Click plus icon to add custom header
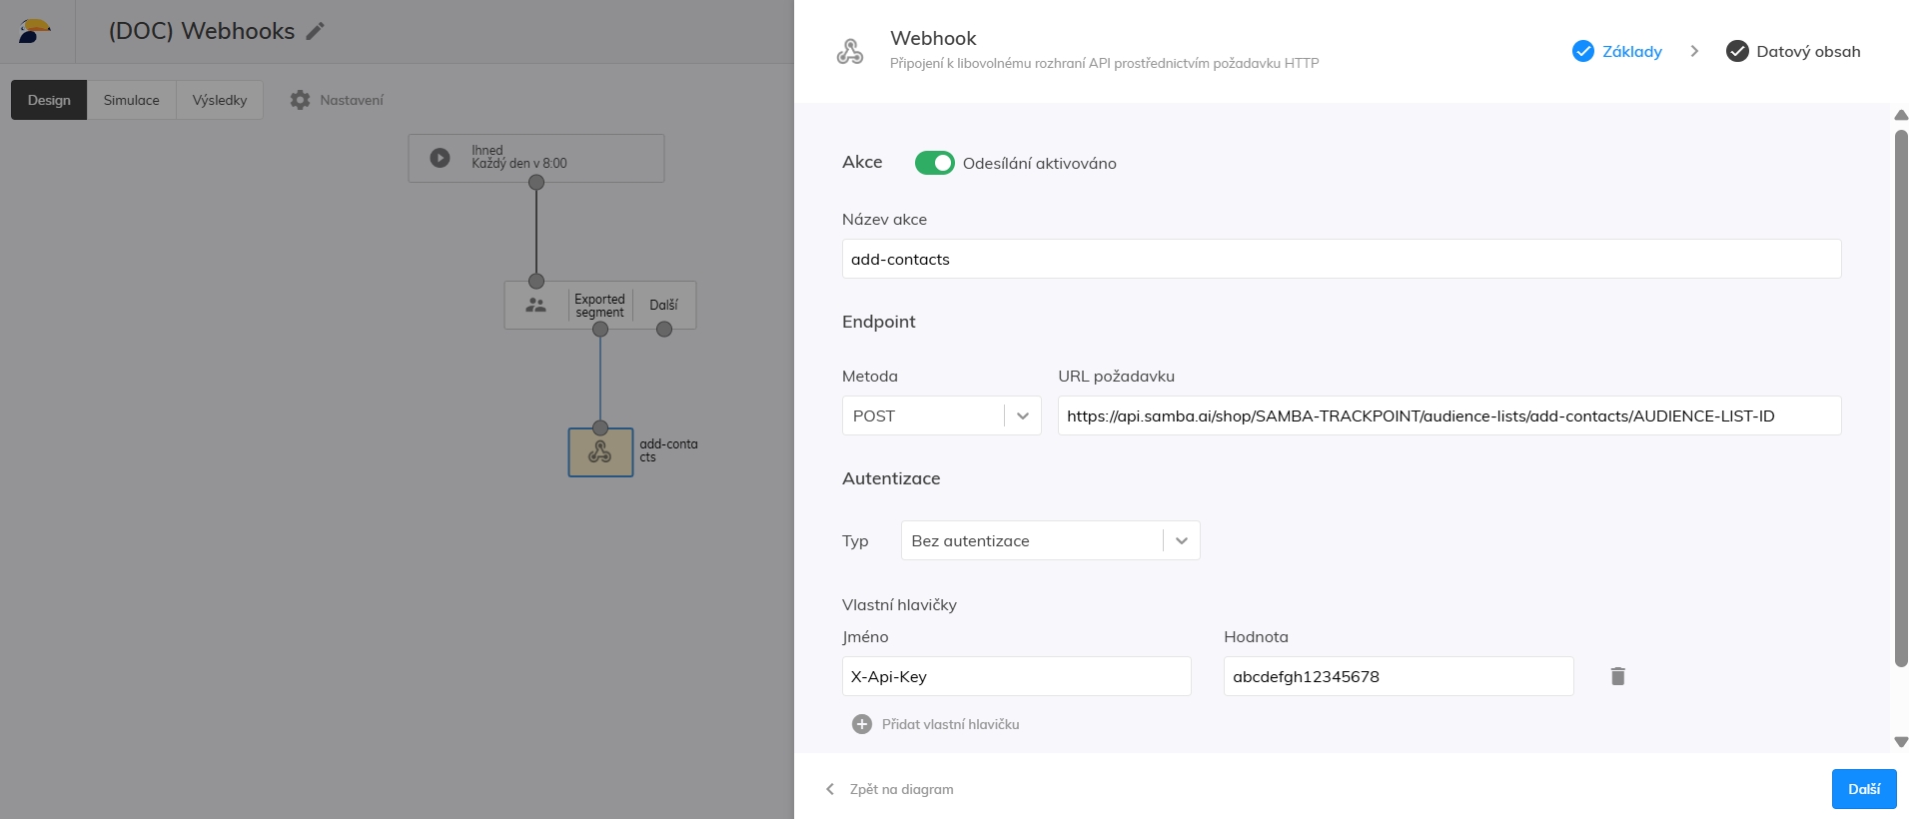Viewport: 1909px width, 819px height. click(x=862, y=724)
